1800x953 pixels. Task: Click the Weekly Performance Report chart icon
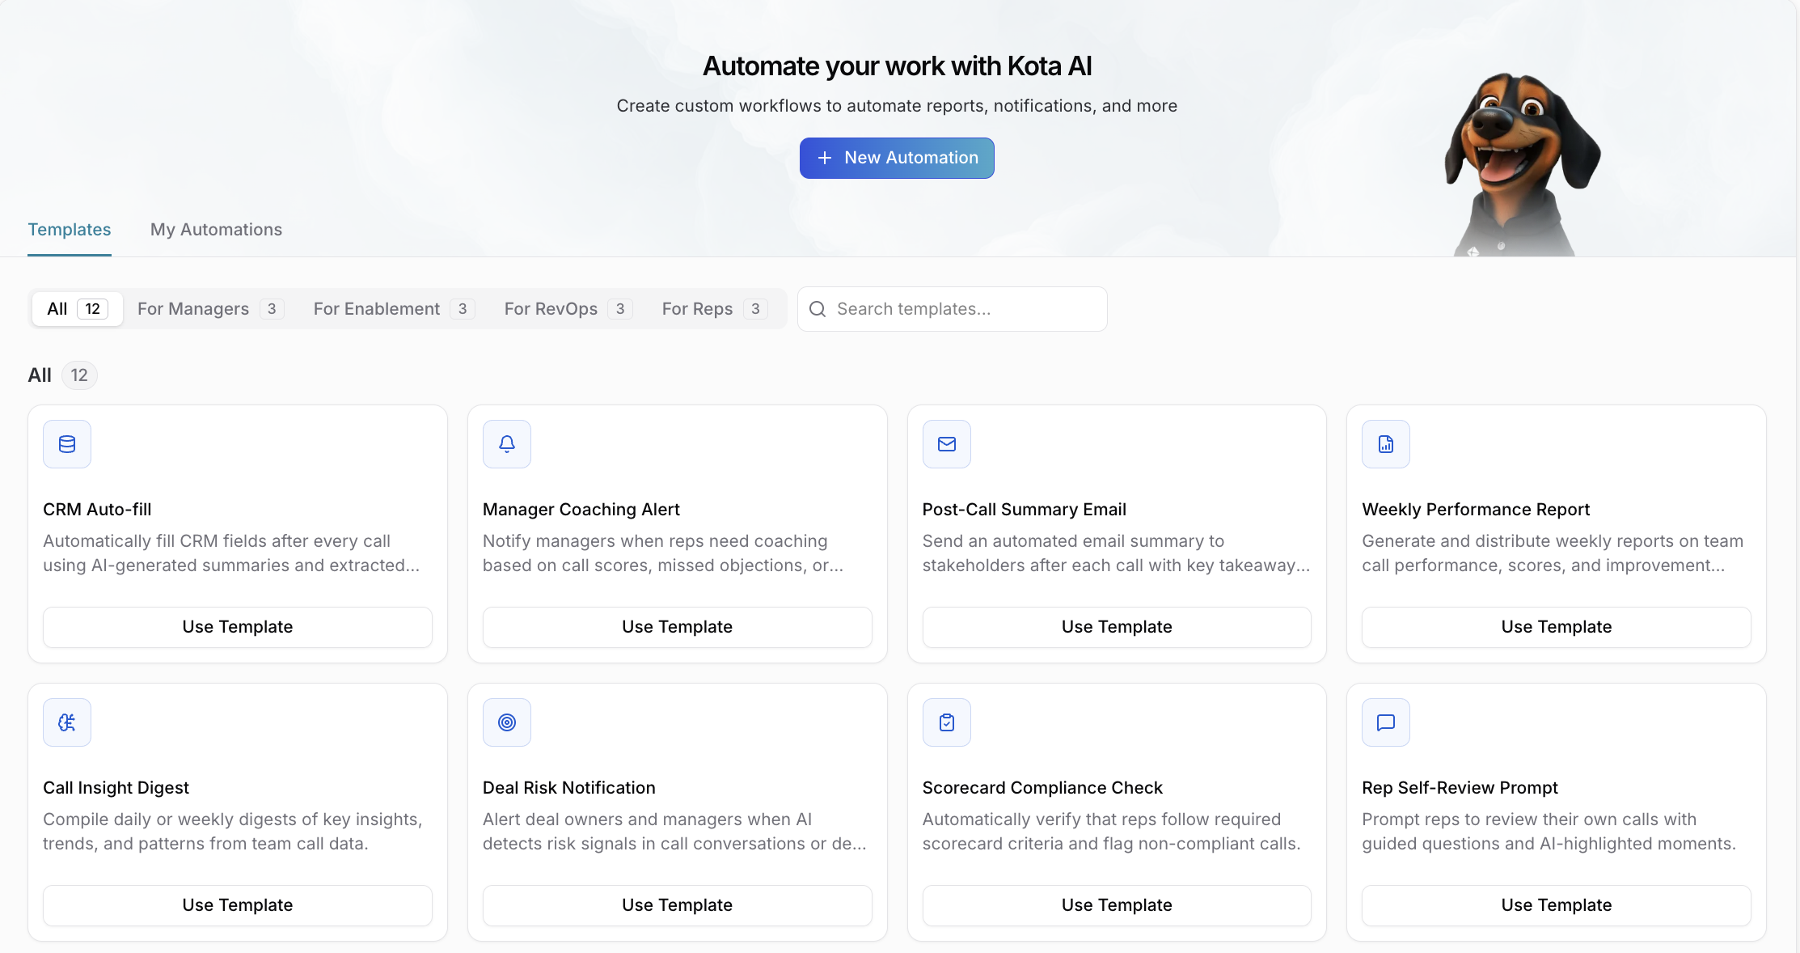click(x=1386, y=444)
